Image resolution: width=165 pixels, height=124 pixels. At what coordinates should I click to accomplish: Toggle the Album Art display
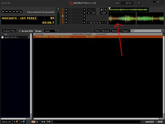tap(6, 122)
